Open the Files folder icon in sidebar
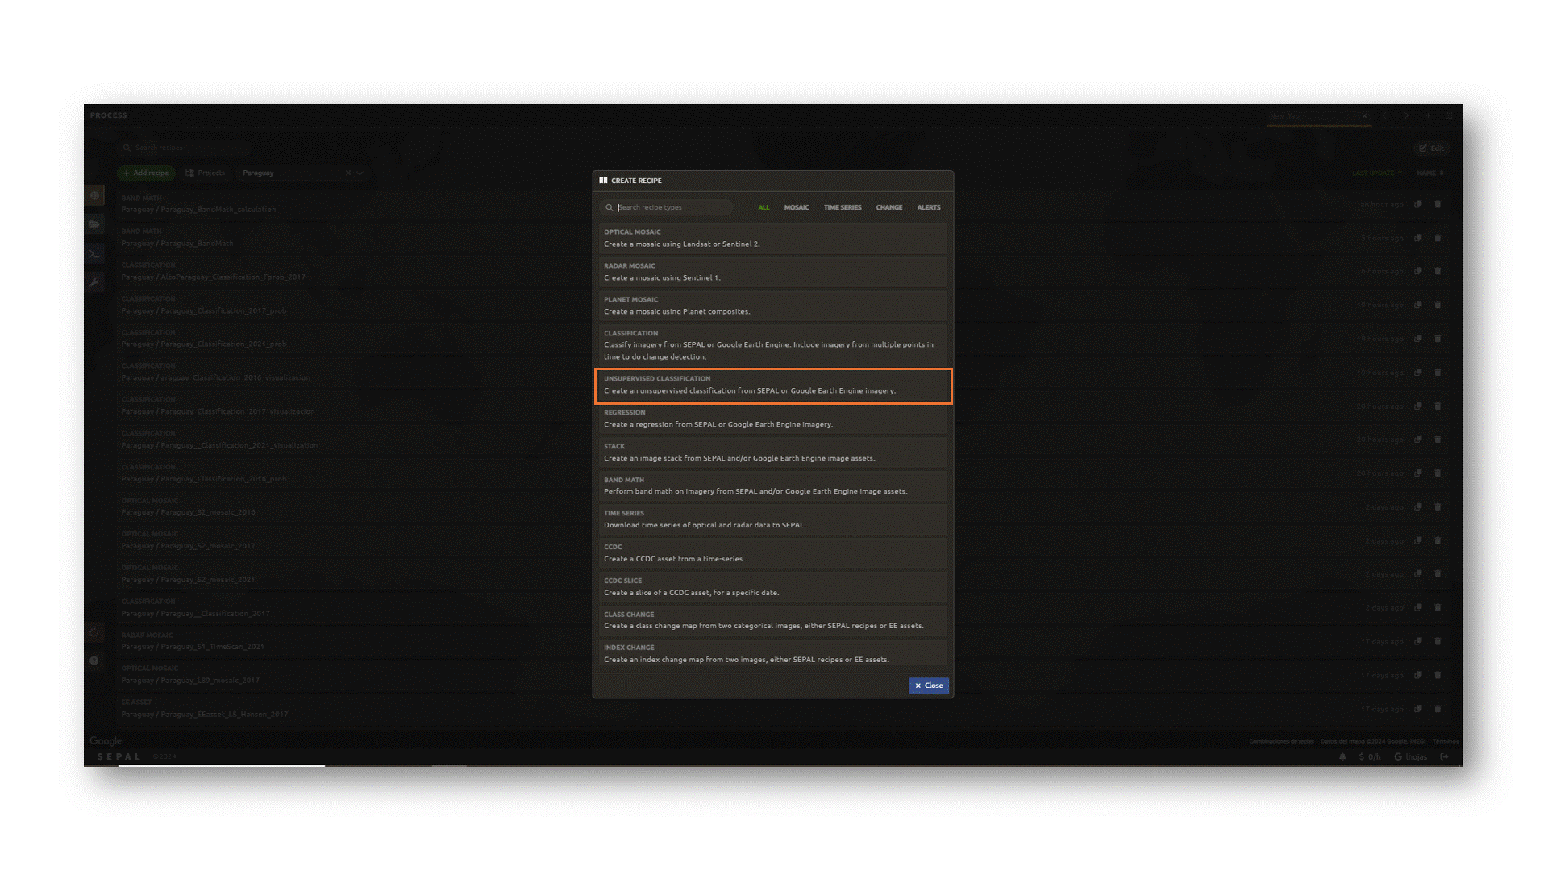1548x871 pixels. pyautogui.click(x=94, y=224)
